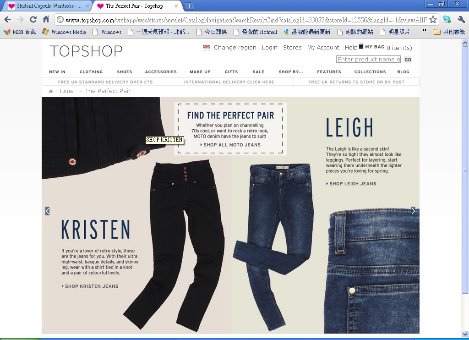This screenshot has height=340, width=469.
Task: Advance carousel with right arrow
Action: coord(413,211)
